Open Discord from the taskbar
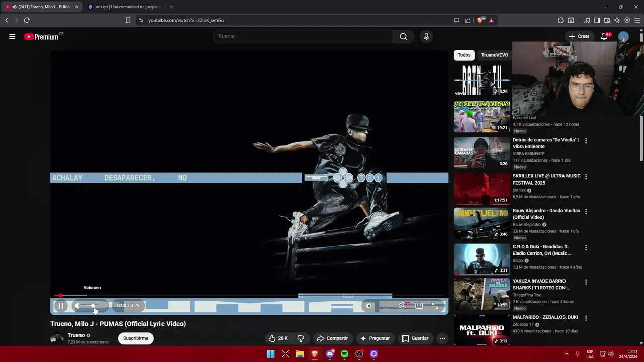The height and width of the screenshot is (362, 644). pyautogui.click(x=330, y=354)
